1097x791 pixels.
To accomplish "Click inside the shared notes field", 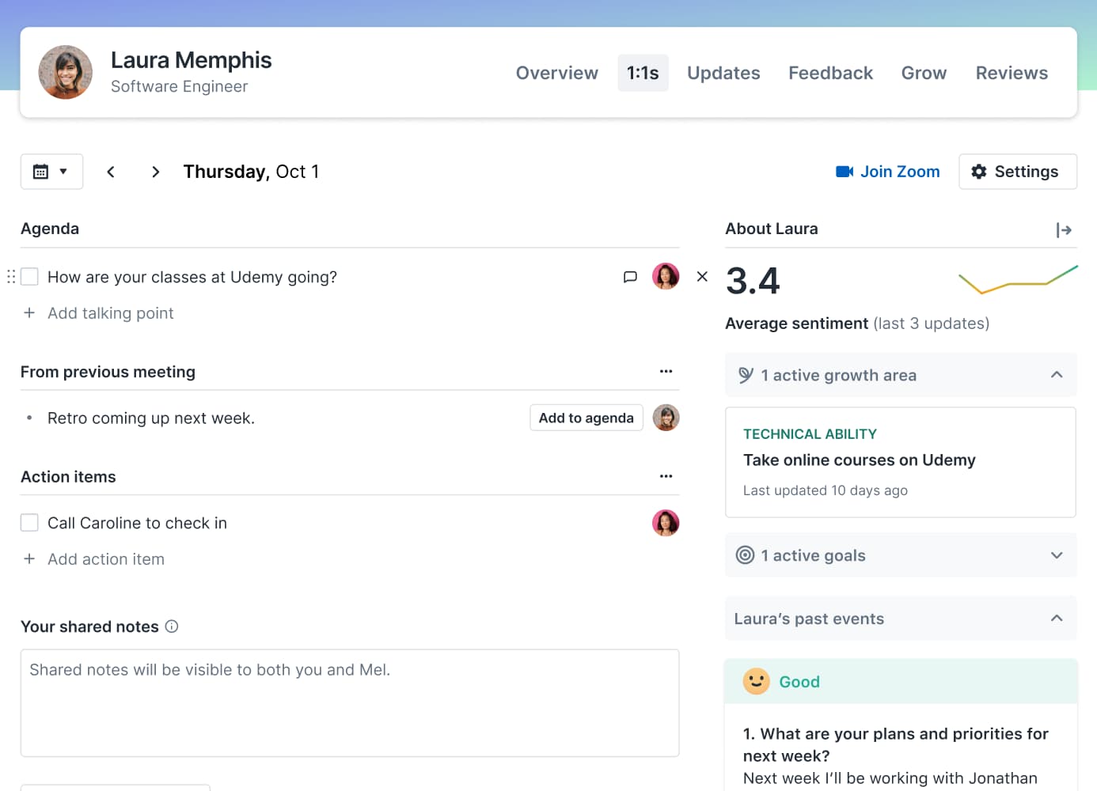I will 350,702.
